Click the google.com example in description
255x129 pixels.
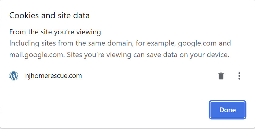(197, 43)
